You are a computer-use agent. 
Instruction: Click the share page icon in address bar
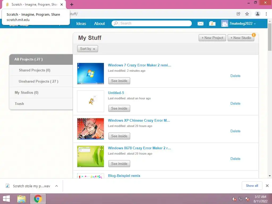[x=238, y=14]
